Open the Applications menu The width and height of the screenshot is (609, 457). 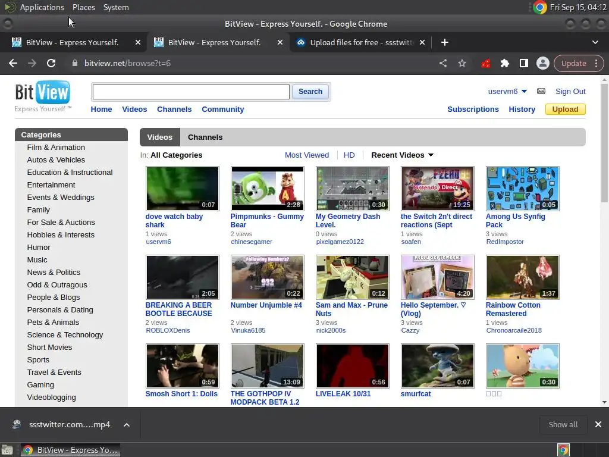tap(42, 7)
